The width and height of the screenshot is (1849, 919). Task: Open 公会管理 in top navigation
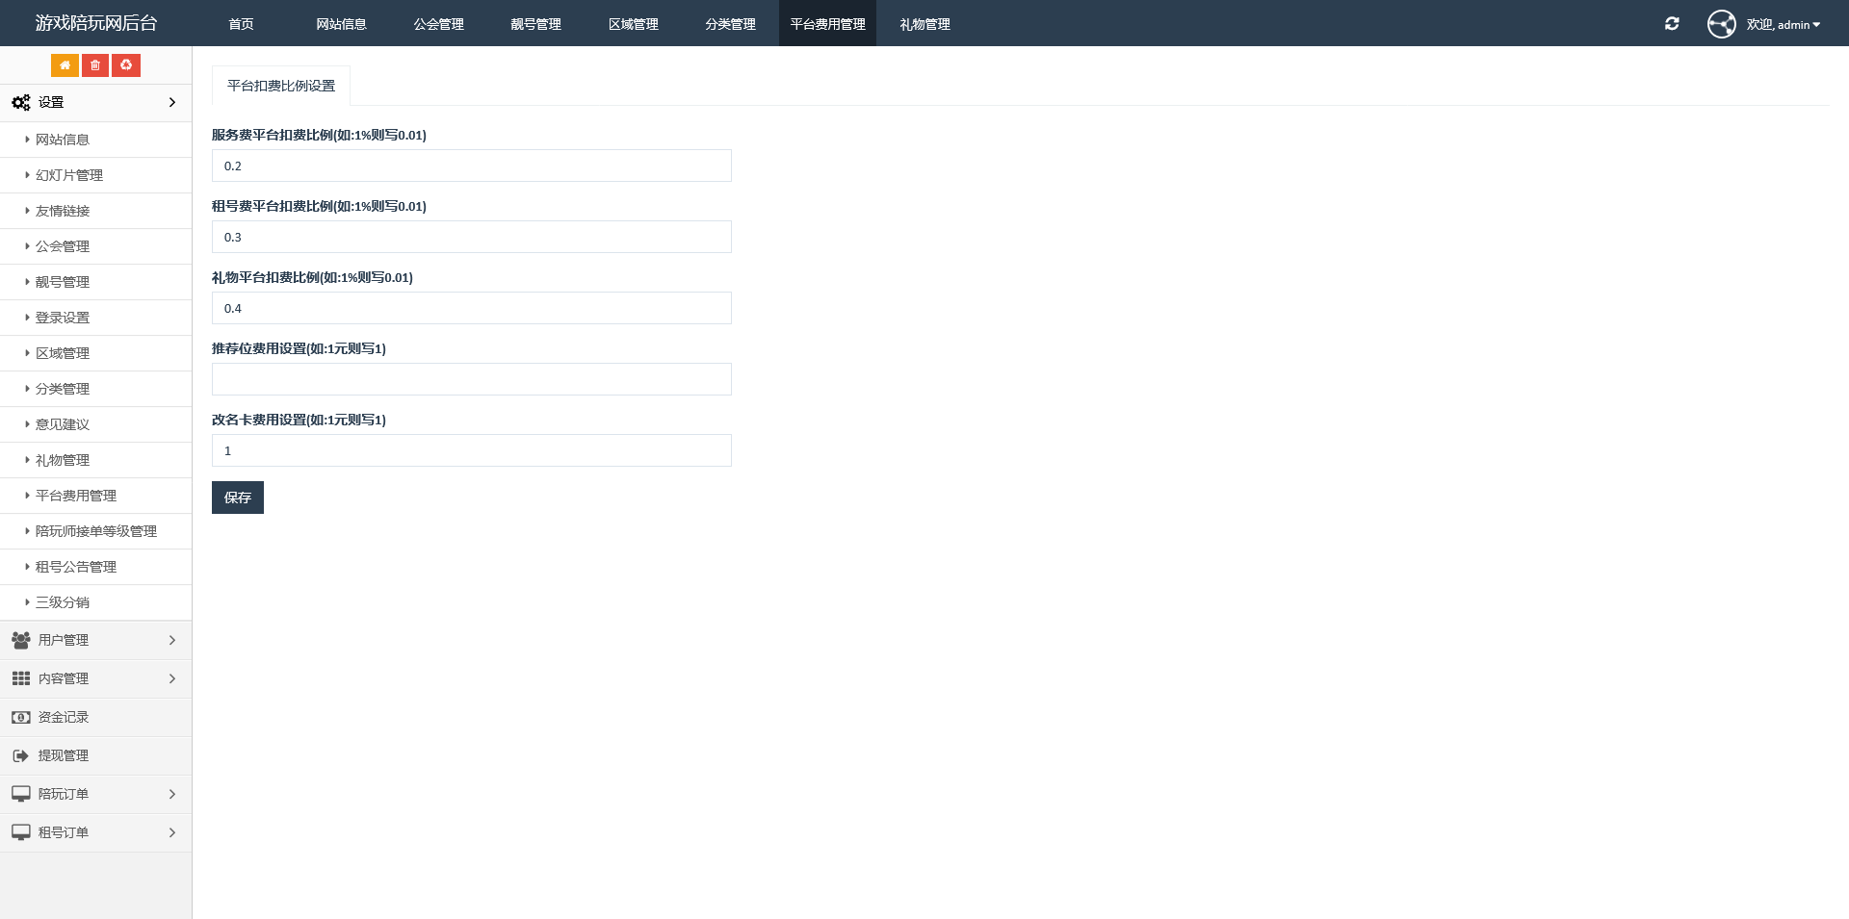coord(438,24)
